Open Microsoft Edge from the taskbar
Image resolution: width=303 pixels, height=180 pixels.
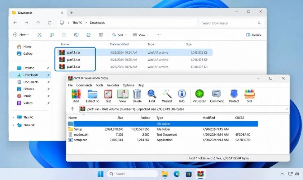177,174
